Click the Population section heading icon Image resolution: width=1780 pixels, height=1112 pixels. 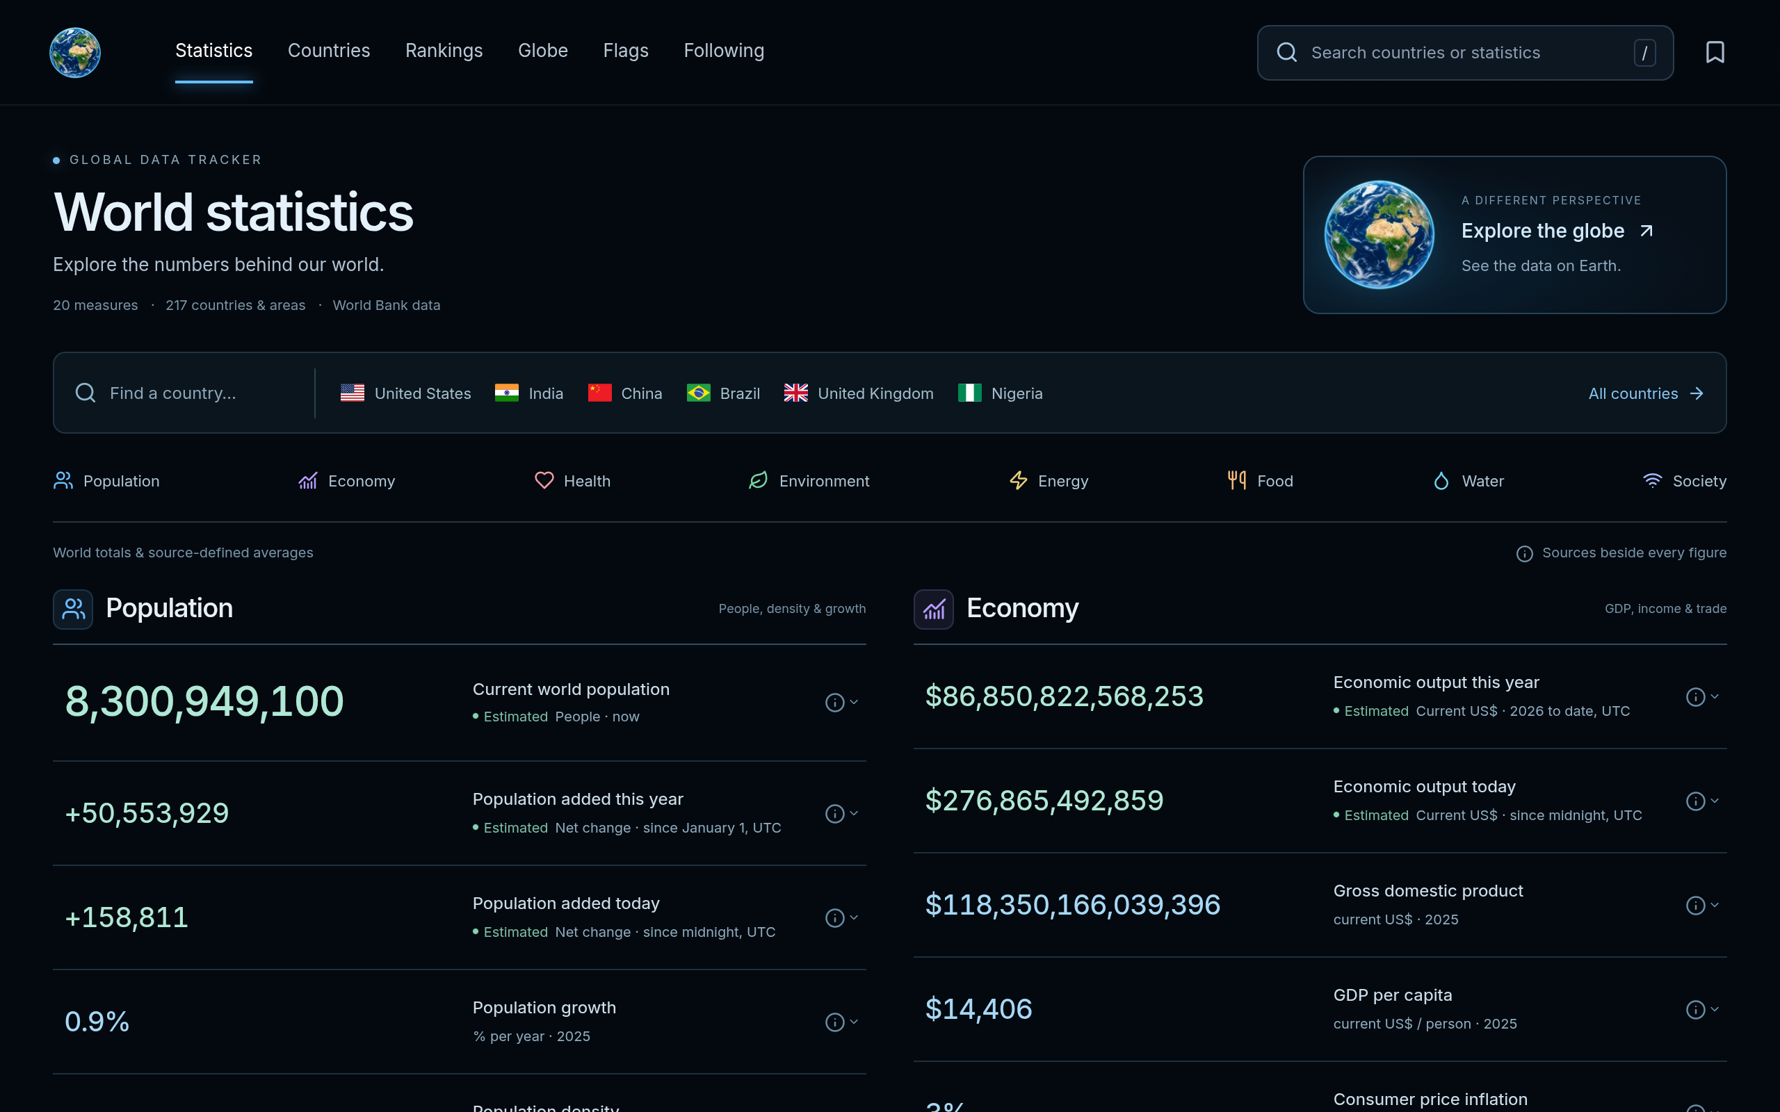pyautogui.click(x=73, y=609)
